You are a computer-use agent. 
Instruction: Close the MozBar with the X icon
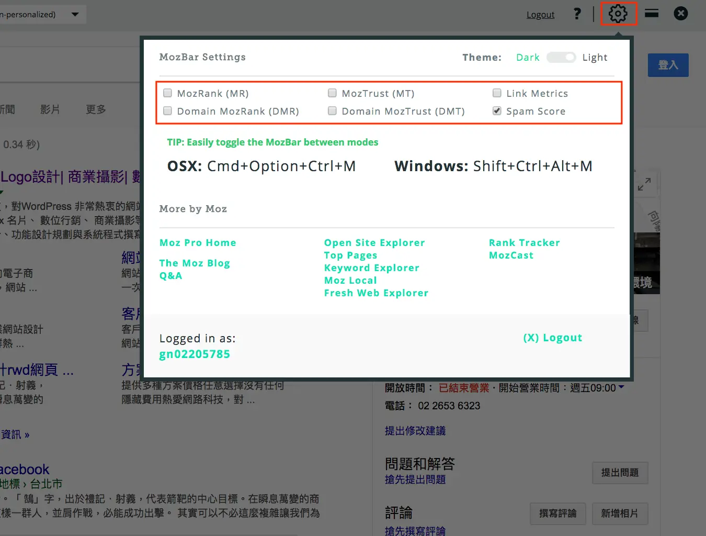pos(681,13)
